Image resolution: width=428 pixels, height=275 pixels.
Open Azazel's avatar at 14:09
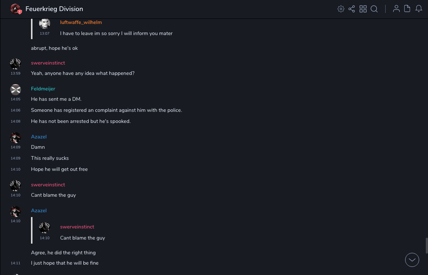coord(15,138)
